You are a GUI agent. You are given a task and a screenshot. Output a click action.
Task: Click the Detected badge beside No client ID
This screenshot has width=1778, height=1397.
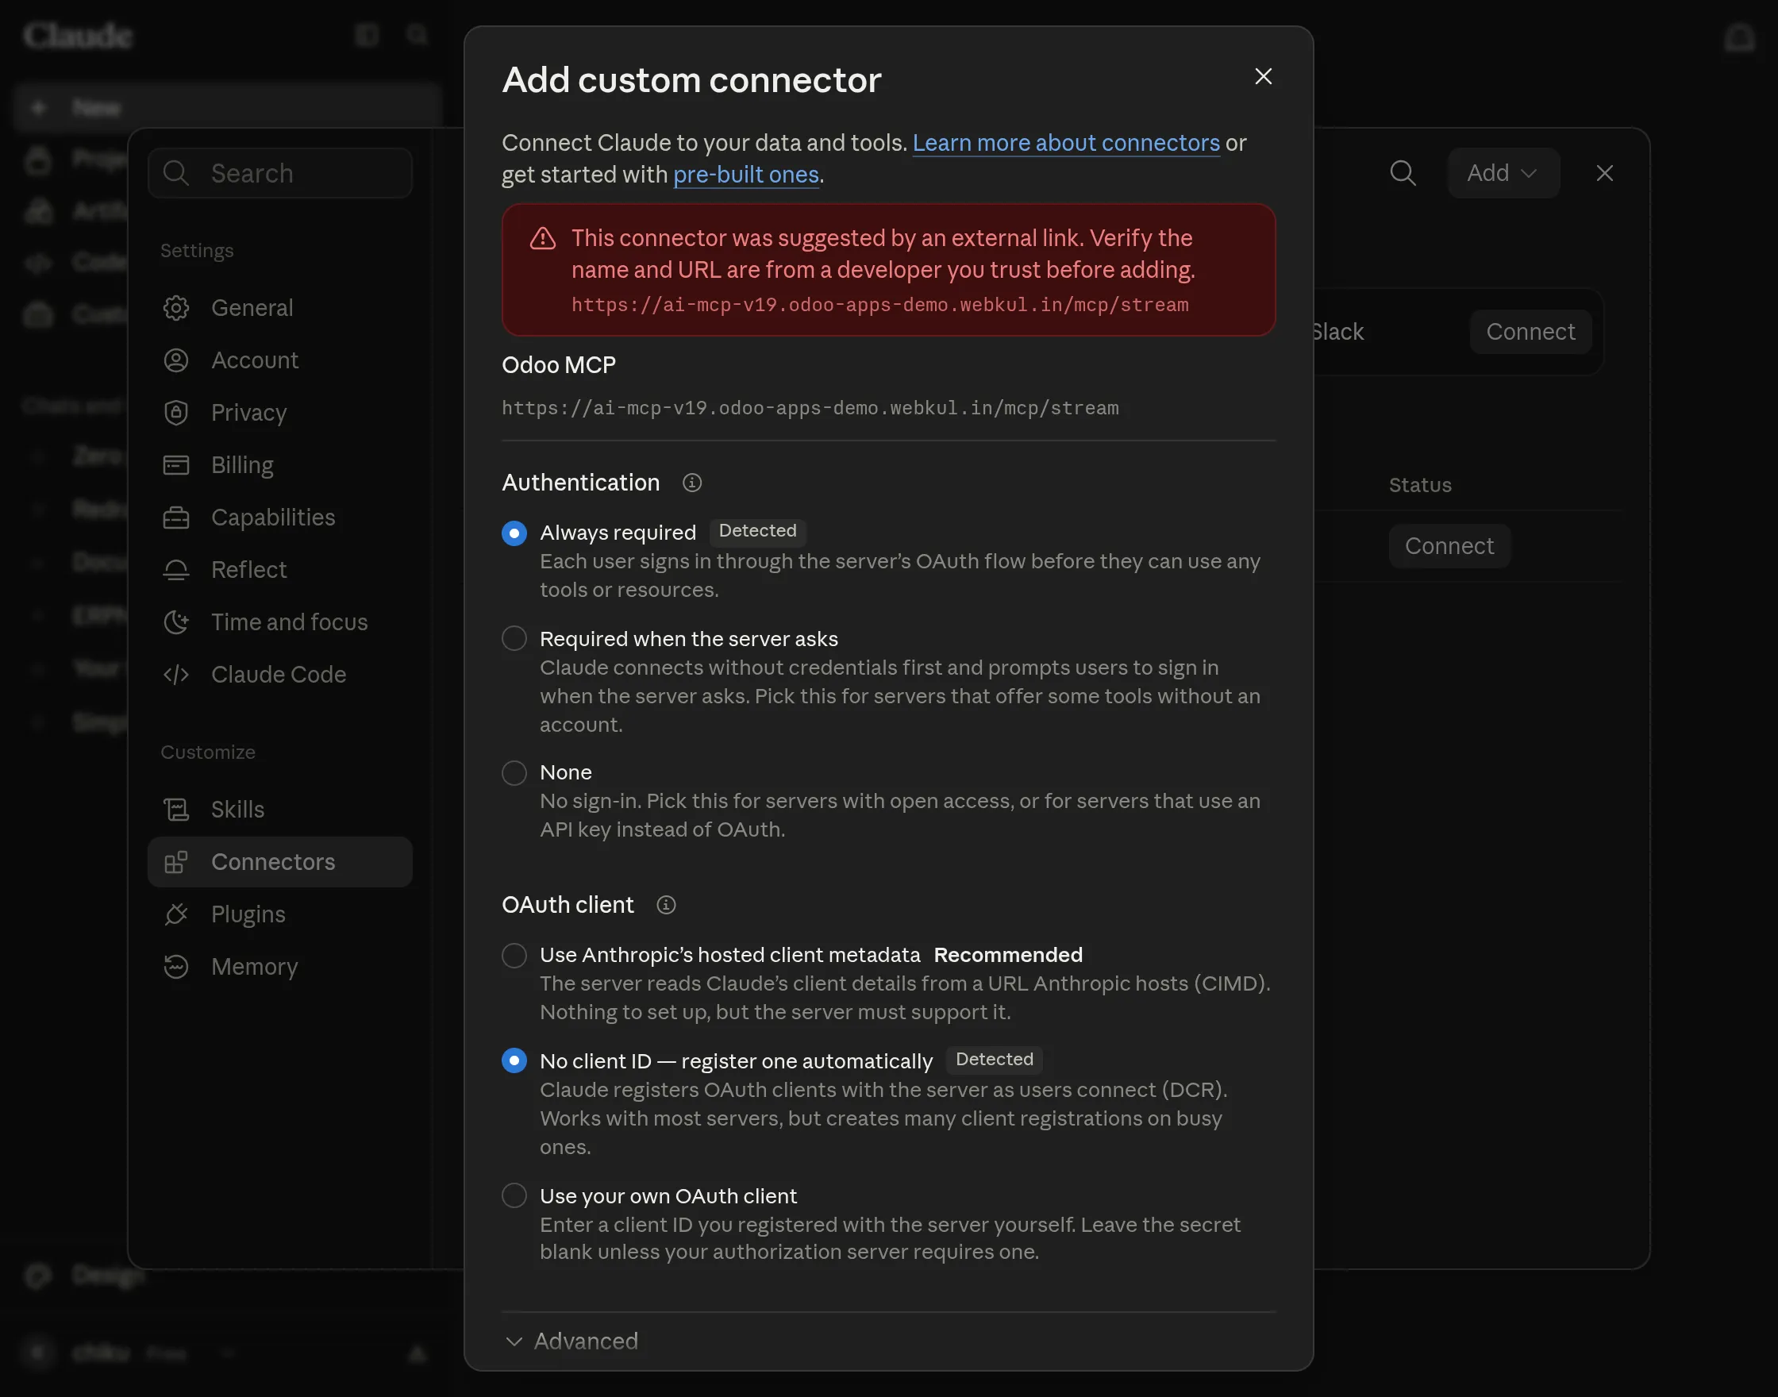[994, 1060]
